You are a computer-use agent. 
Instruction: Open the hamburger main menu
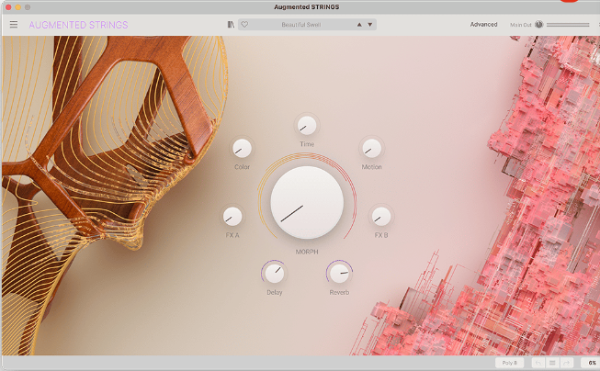[x=14, y=25]
